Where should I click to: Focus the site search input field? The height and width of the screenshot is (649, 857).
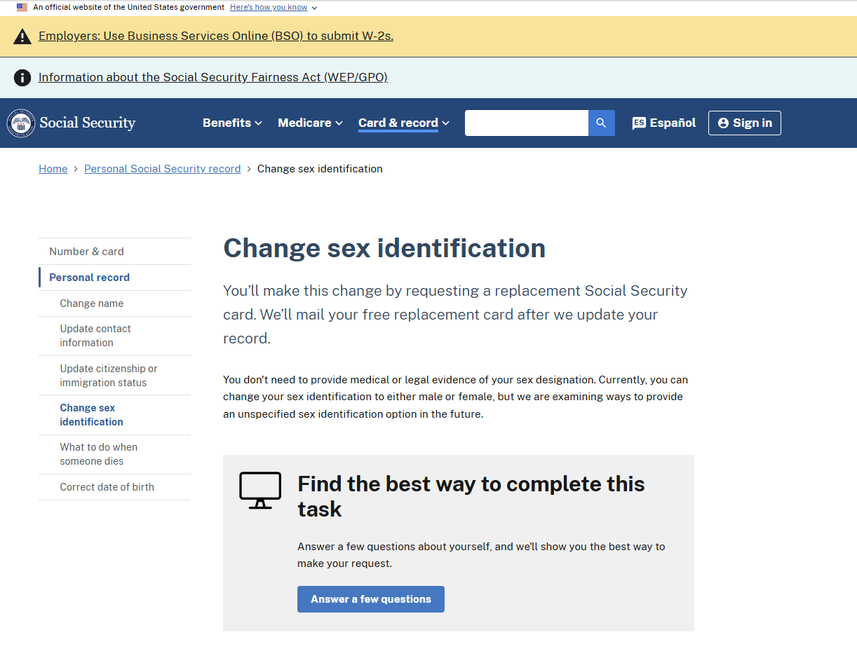(x=527, y=123)
